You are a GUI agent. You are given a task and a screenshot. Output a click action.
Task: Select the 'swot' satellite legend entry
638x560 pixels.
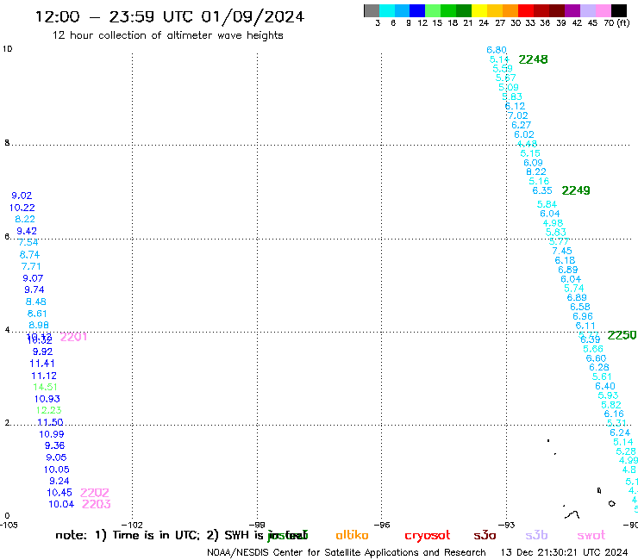click(591, 535)
